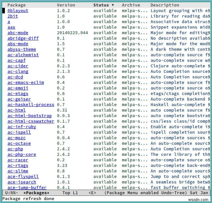This screenshot has height=203, width=212.
Task: Click the Top L1 position indicator
Action: 70,193
